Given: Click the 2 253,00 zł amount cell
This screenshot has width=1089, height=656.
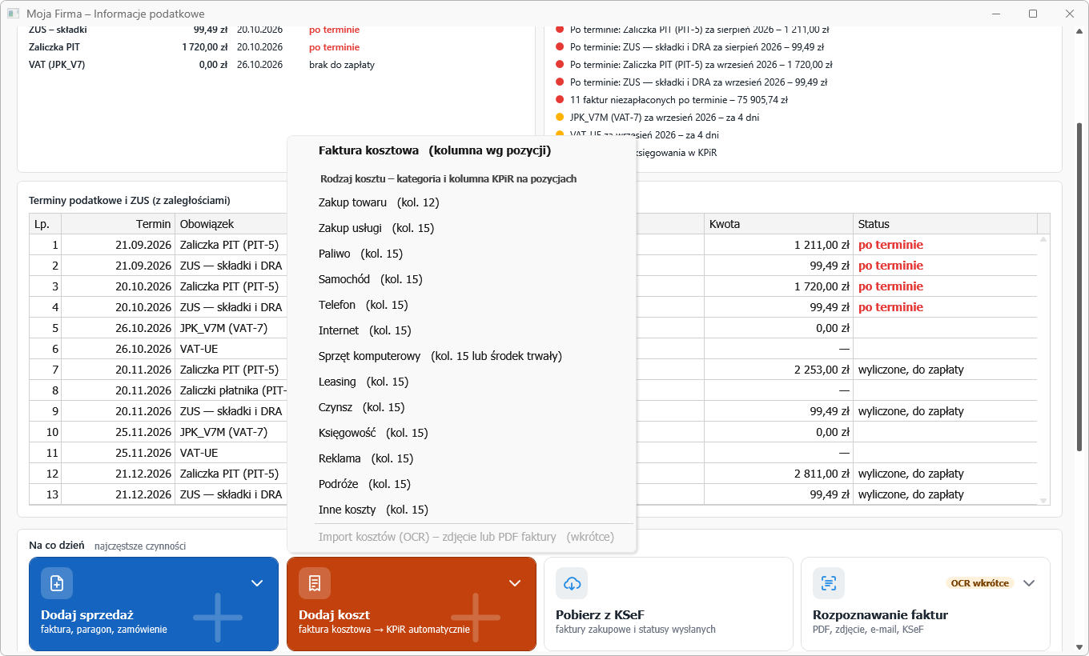Looking at the screenshot, I should pyautogui.click(x=778, y=370).
